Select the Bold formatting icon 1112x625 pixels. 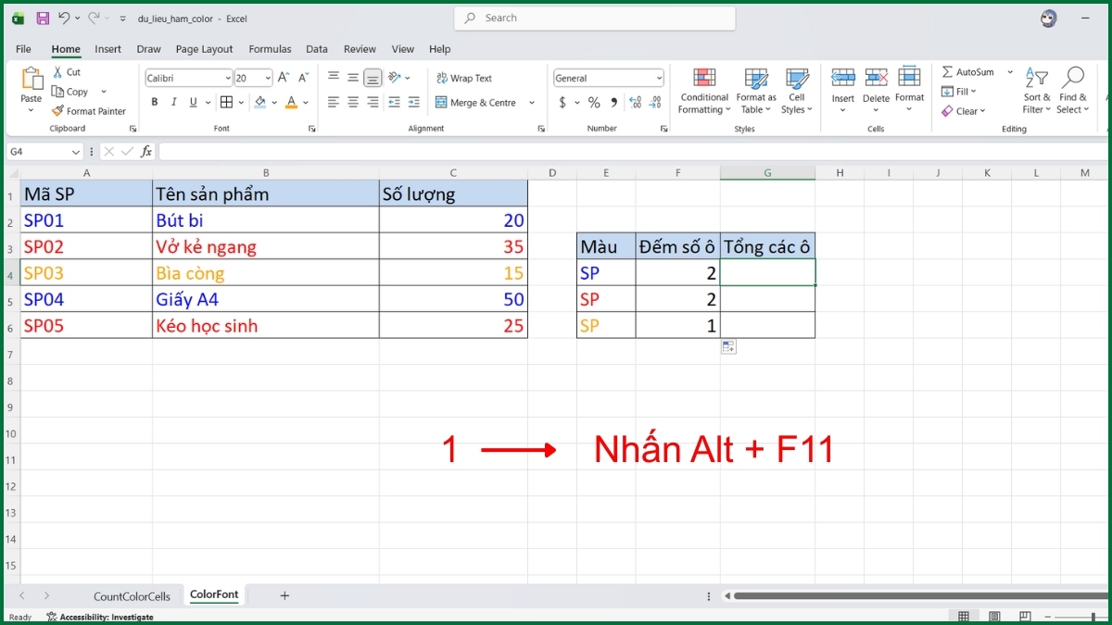coord(154,102)
